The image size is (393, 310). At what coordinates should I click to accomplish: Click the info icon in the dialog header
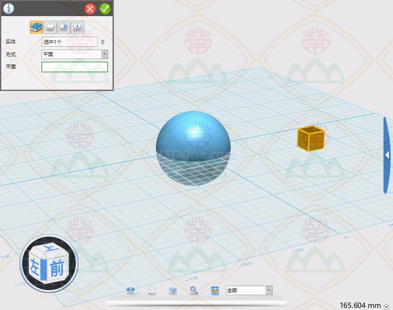pos(8,8)
